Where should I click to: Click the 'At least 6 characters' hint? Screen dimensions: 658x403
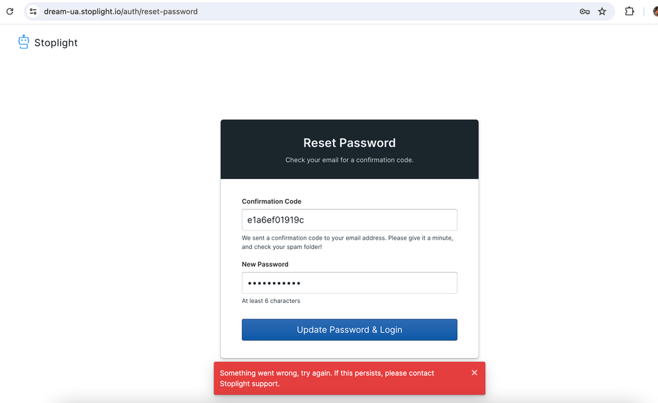(x=271, y=301)
